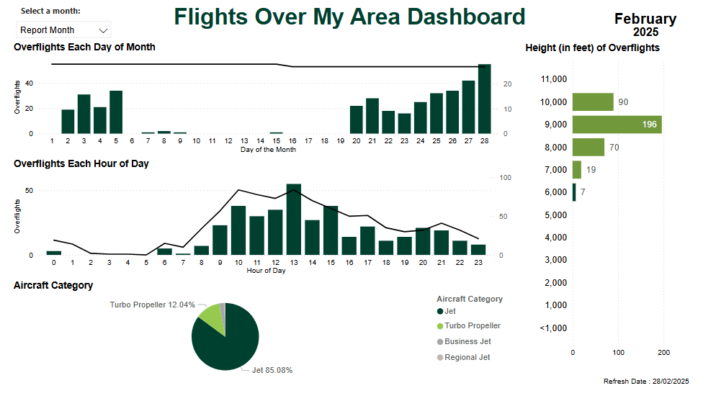Click the hour 10 overflights bar
Image resolution: width=716 pixels, height=419 pixels.
point(238,230)
